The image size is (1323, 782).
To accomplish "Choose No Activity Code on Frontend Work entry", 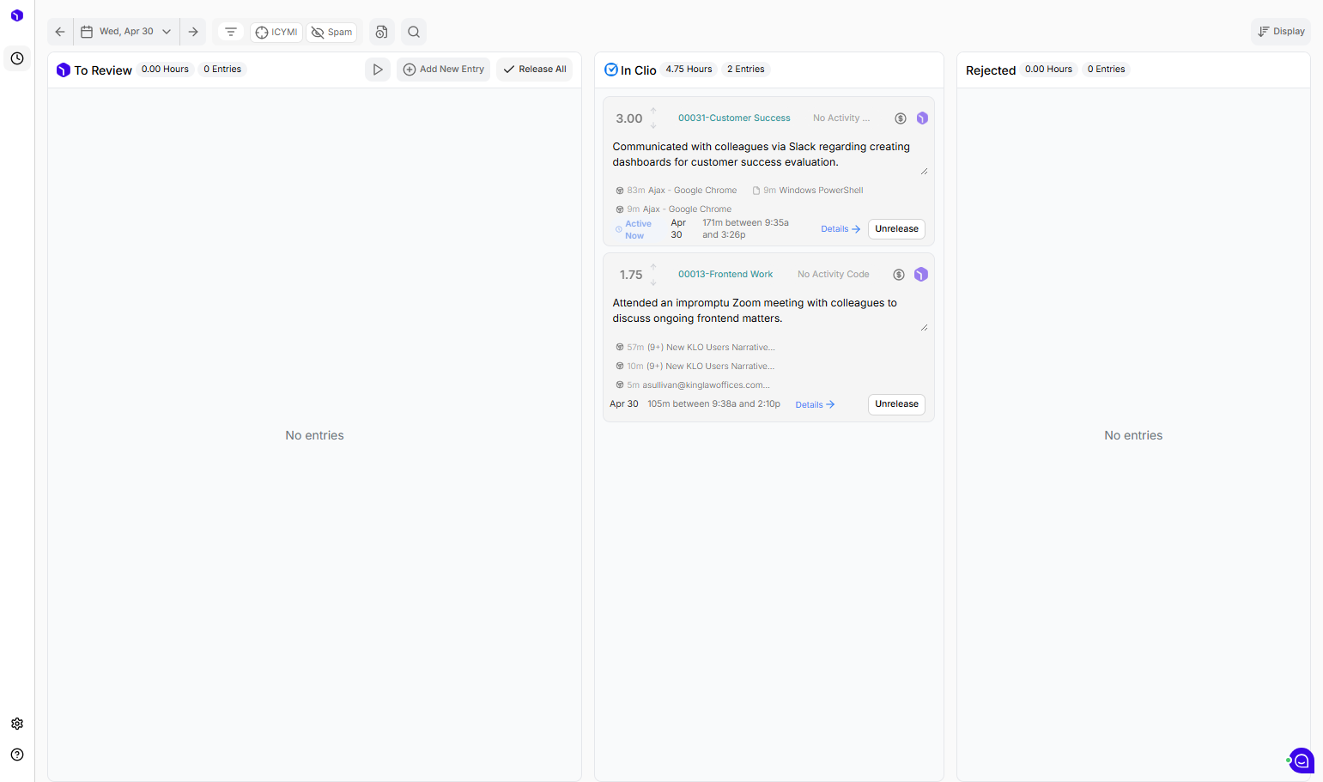I will (x=834, y=275).
